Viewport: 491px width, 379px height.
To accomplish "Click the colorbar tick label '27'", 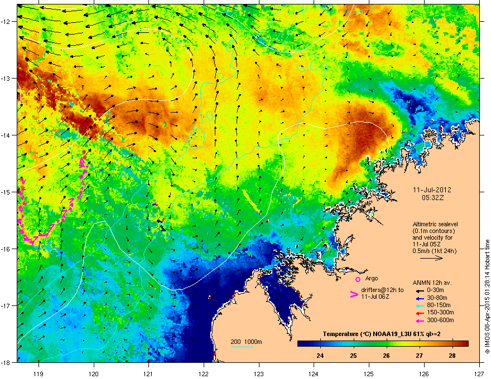I will pyautogui.click(x=419, y=356).
